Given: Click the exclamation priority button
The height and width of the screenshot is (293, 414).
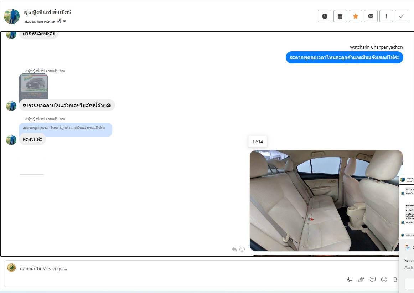Looking at the screenshot, I should click(x=386, y=16).
